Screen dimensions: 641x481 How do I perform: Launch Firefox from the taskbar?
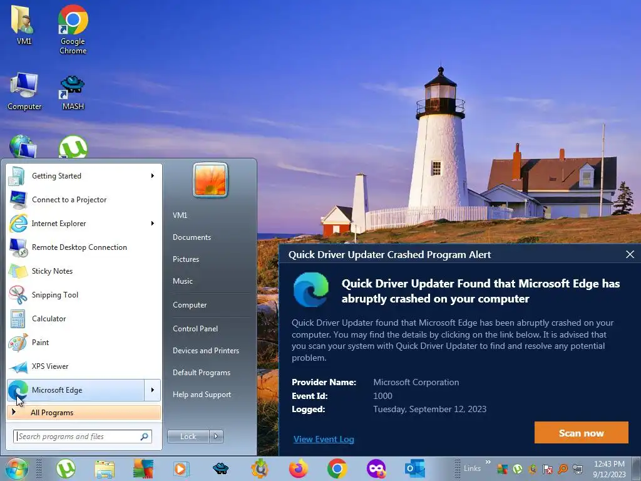[x=298, y=468]
